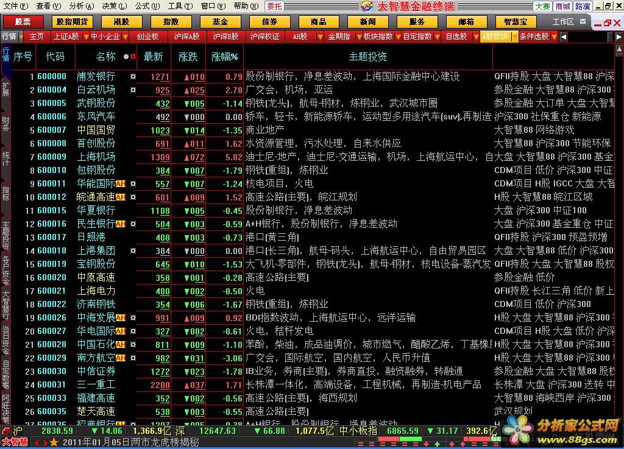This screenshot has height=449, width=624.
Task: Click the red left arrow in the news ticker
Action: point(37,443)
